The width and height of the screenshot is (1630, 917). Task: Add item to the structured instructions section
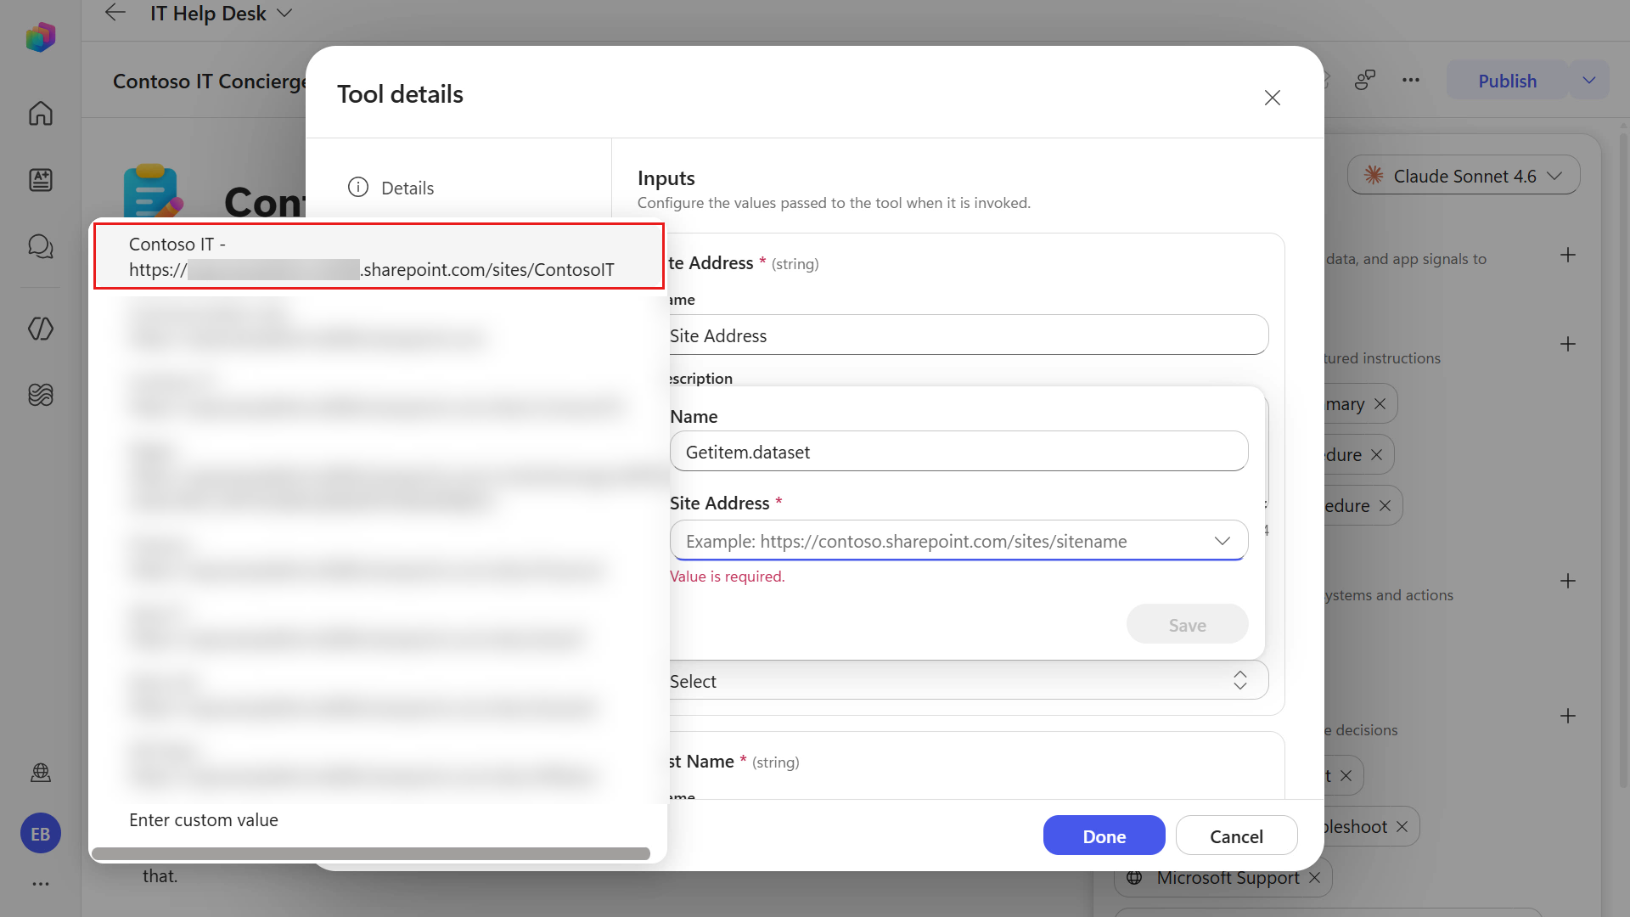pyautogui.click(x=1568, y=344)
